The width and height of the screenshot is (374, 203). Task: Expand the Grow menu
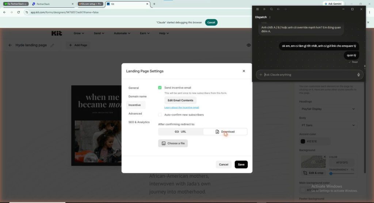coord(79,33)
